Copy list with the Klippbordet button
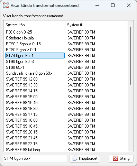This screenshot has width=137, height=166. click(x=85, y=158)
